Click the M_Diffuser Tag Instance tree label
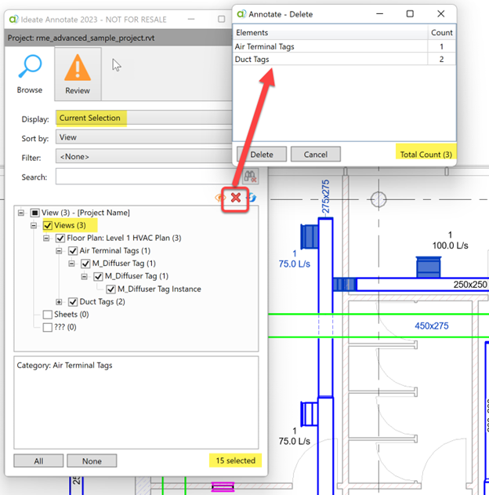The width and height of the screenshot is (489, 495). click(x=159, y=289)
